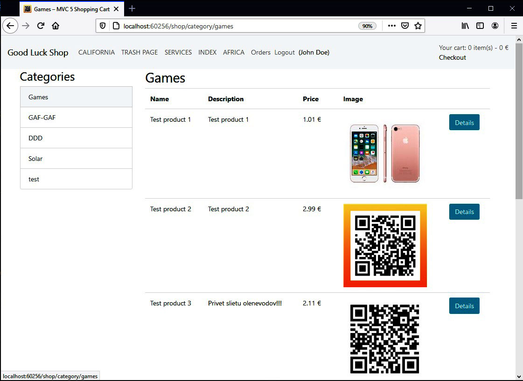Click the price '1.01 €'
This screenshot has height=381, width=523.
[312, 119]
